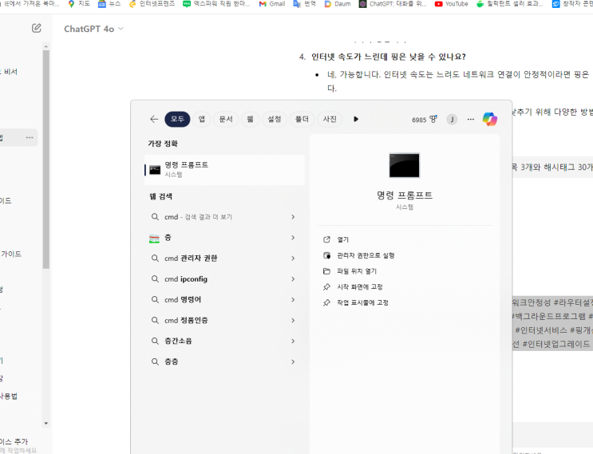Screen dimensions: 593x454
Task: Open the 지도 maps bookmark
Action: click(79, 4)
